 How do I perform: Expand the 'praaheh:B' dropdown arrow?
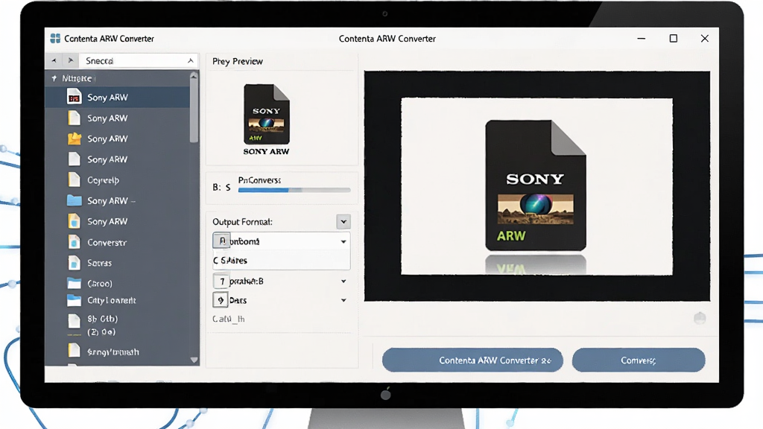(343, 281)
